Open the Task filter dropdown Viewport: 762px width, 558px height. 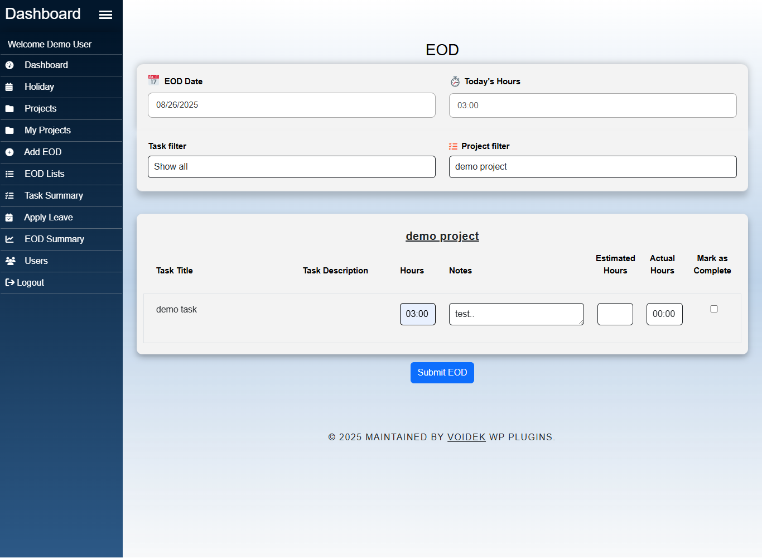(x=291, y=167)
